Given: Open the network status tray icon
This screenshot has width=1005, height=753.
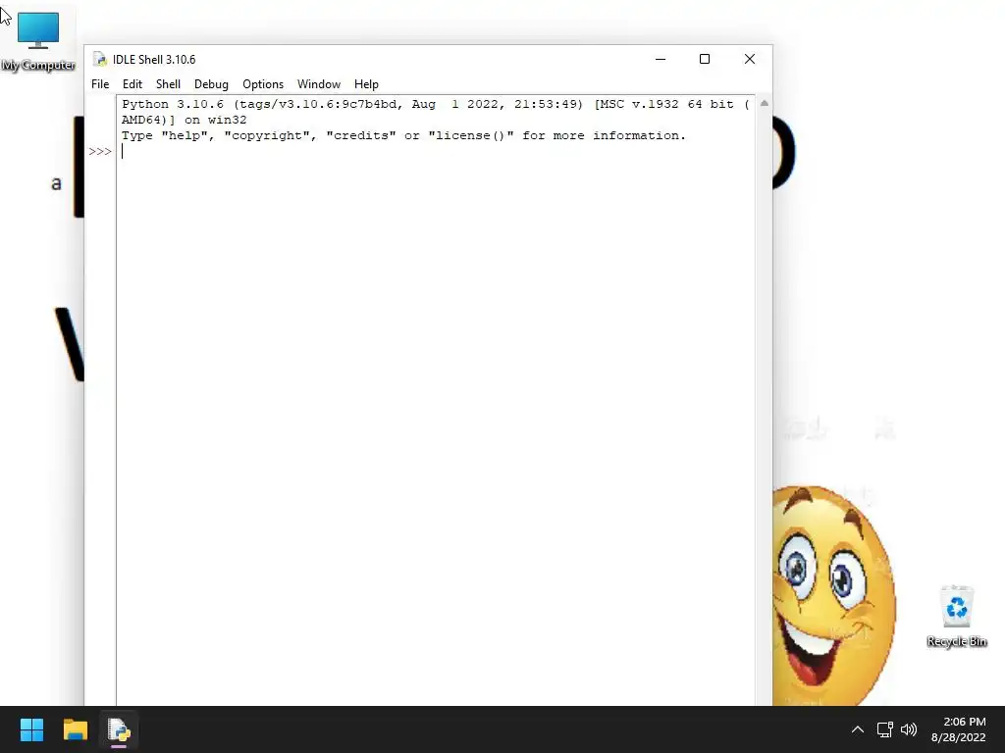Looking at the screenshot, I should pyautogui.click(x=884, y=729).
